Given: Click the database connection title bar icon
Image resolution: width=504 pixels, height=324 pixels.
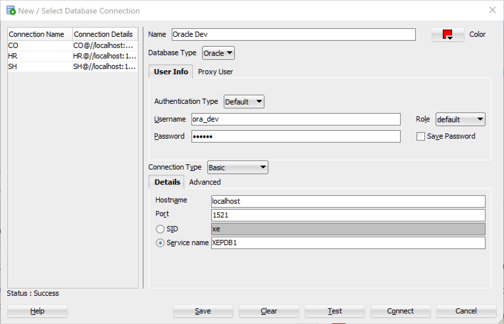Looking at the screenshot, I should click(11, 11).
